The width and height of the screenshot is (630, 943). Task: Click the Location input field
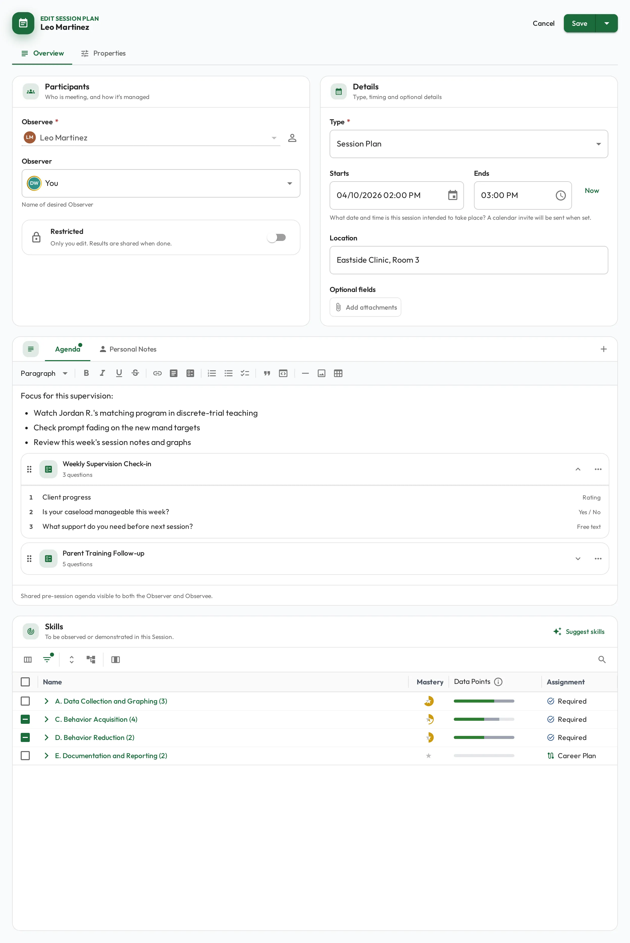point(468,260)
